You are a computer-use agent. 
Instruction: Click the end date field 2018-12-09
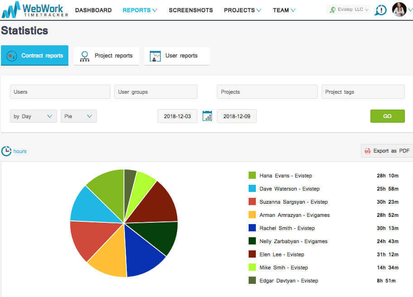click(x=236, y=116)
